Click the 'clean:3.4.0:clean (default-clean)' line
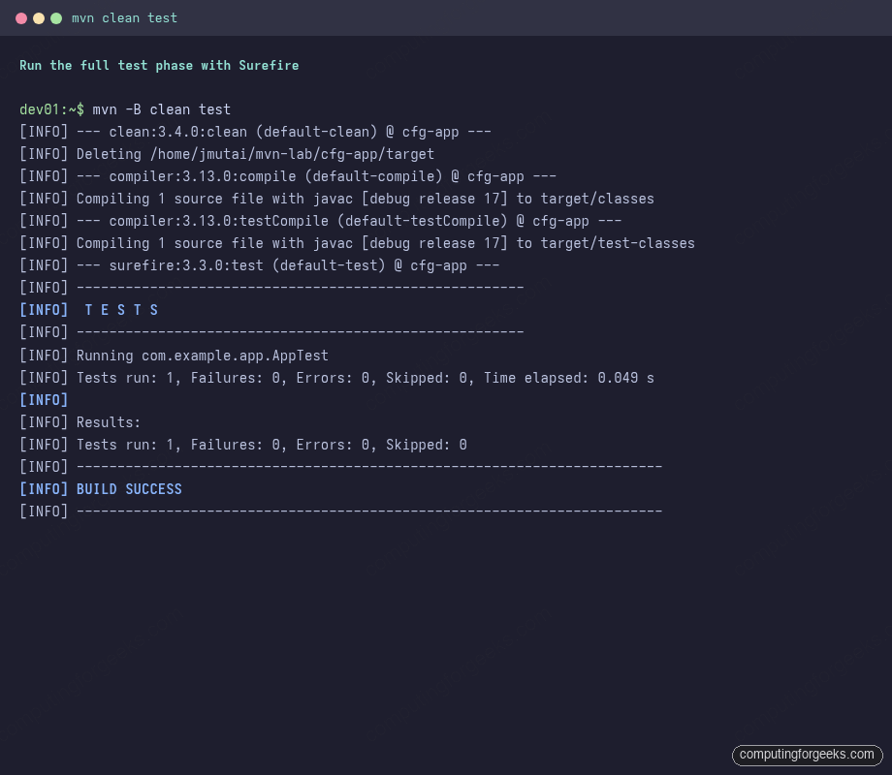Viewport: 892px width, 775px height. [x=255, y=132]
